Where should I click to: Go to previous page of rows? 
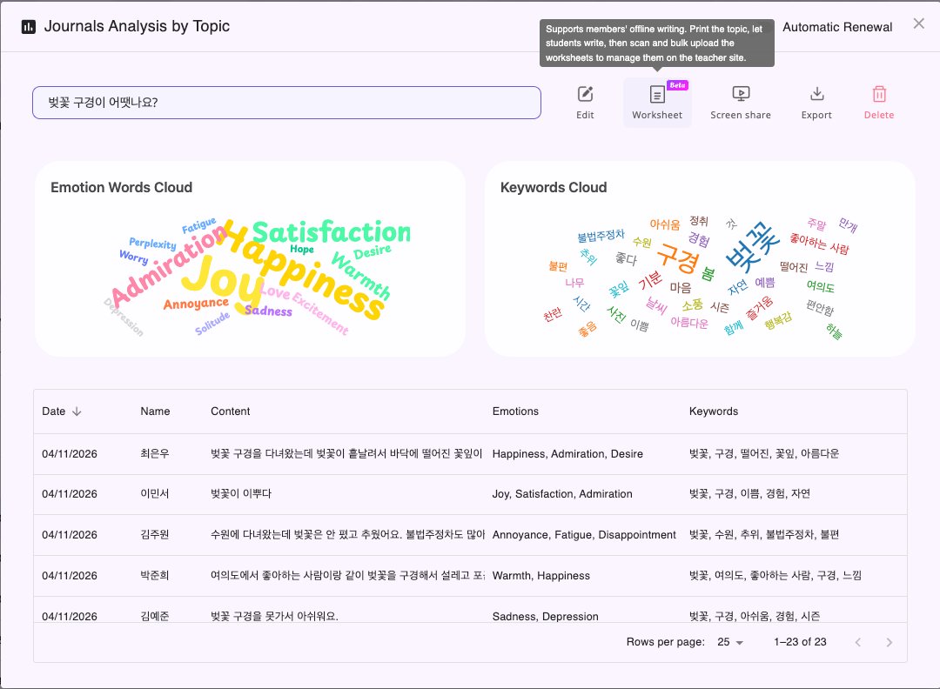click(858, 642)
